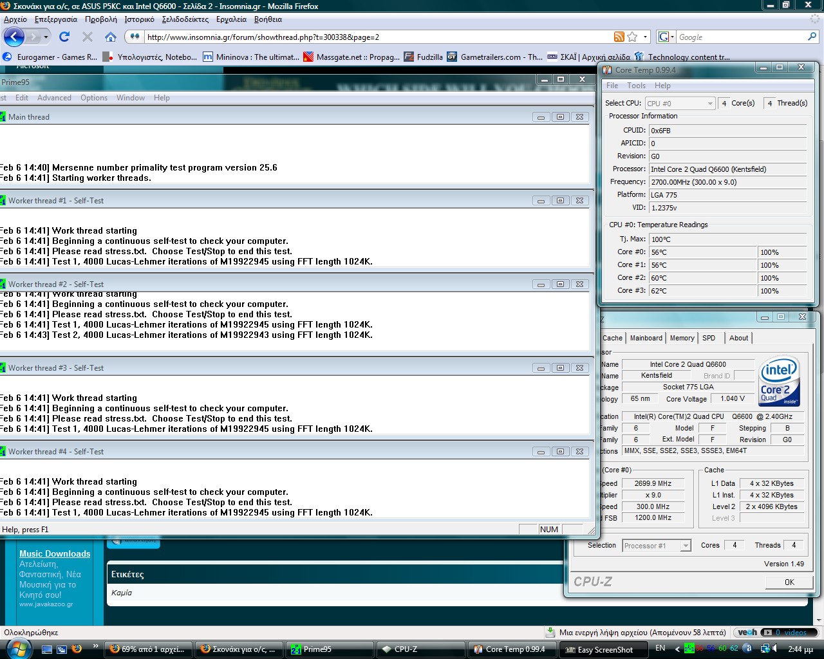Click the Firefox Forward arrow button
Screen dimensions: 824x659
point(33,37)
